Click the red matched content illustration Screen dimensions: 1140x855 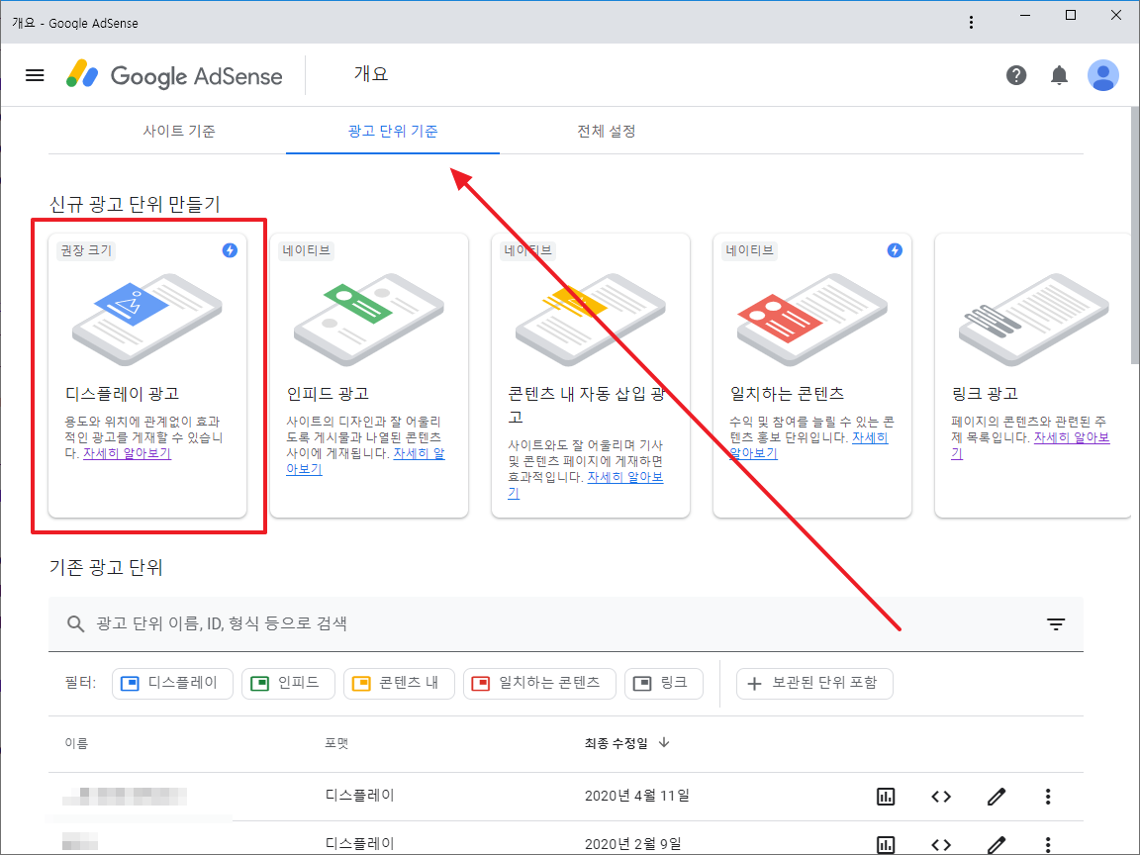click(812, 320)
